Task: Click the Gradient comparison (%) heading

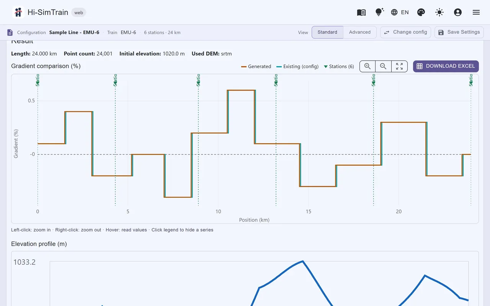Action: click(x=46, y=66)
